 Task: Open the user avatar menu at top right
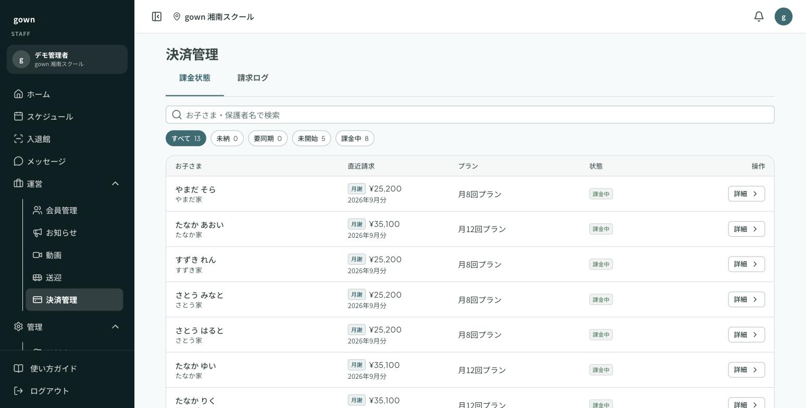[784, 17]
